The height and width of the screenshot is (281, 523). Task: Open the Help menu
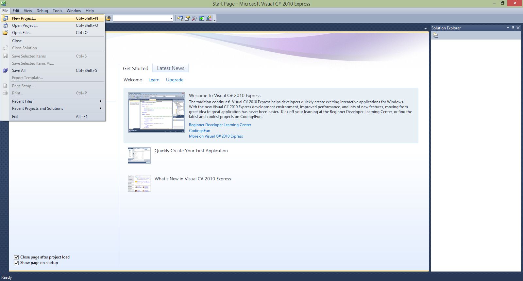pos(90,11)
